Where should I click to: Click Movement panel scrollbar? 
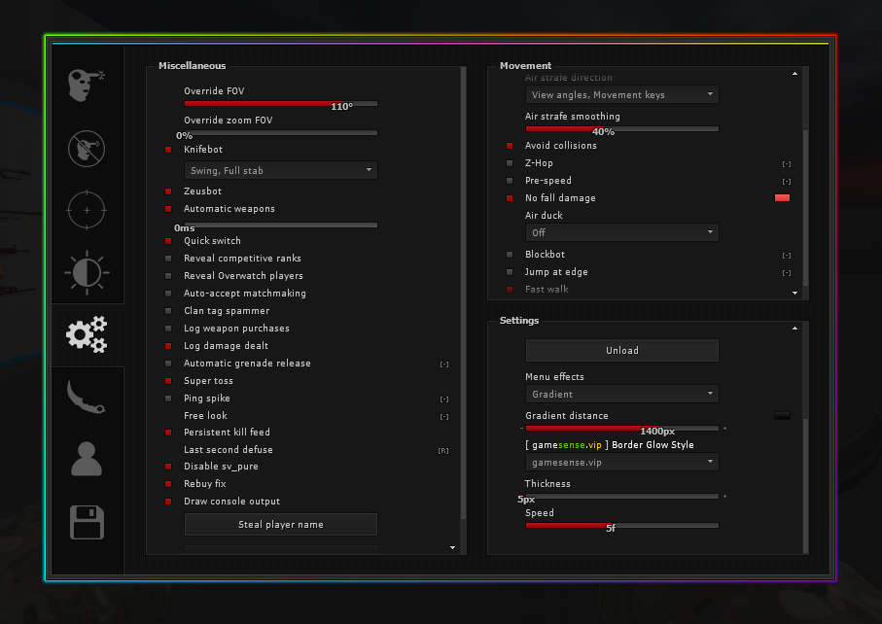[805, 208]
